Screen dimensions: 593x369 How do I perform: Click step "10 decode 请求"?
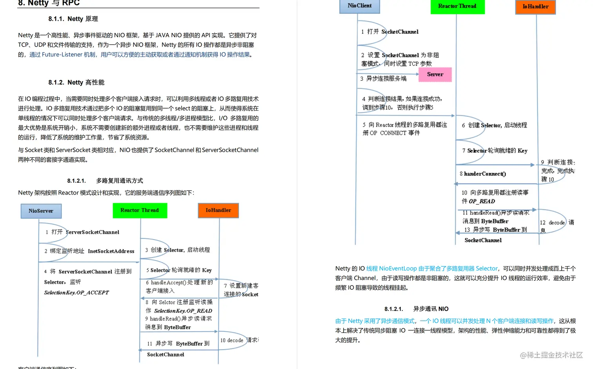239,340
